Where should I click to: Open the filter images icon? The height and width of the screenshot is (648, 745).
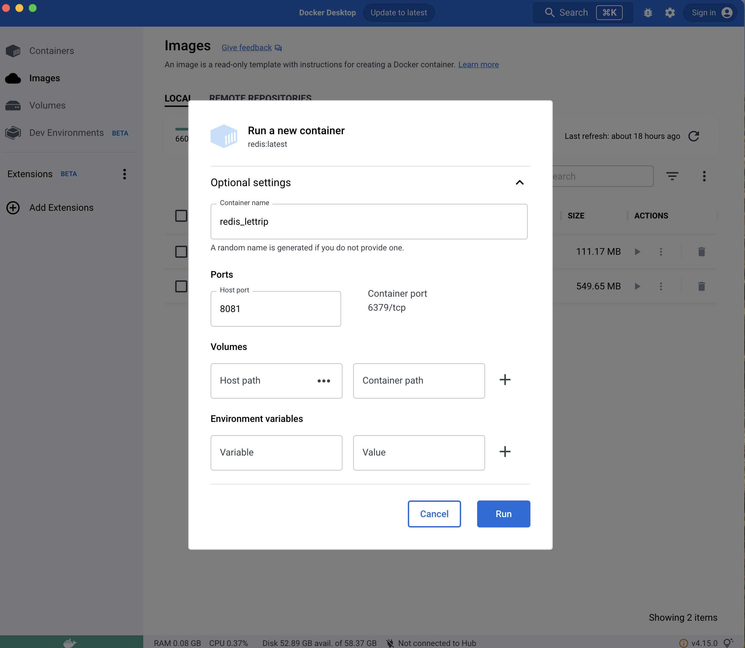[x=672, y=176]
